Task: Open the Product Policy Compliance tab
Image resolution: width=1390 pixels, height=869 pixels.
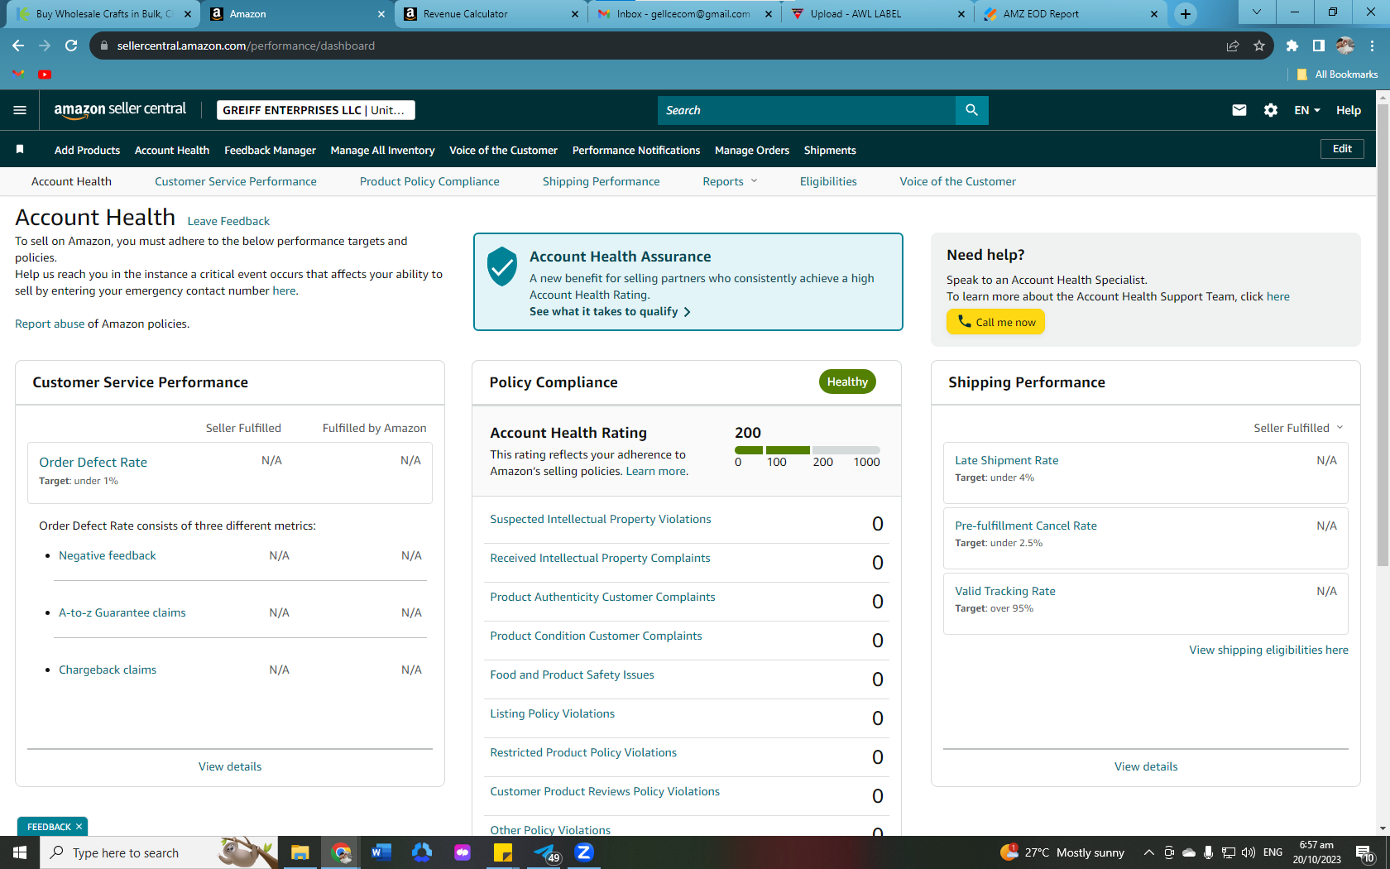Action: coord(429,181)
